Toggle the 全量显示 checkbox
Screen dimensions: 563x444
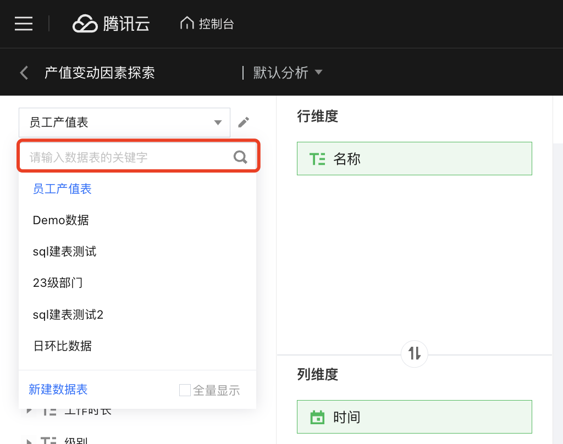[x=185, y=390]
